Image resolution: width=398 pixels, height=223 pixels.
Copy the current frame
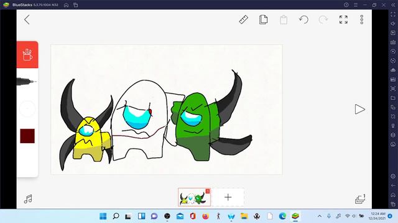(x=263, y=20)
